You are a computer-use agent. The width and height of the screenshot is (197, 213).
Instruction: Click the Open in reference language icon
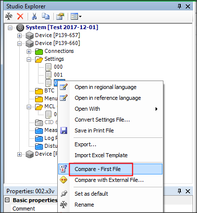click(x=64, y=98)
